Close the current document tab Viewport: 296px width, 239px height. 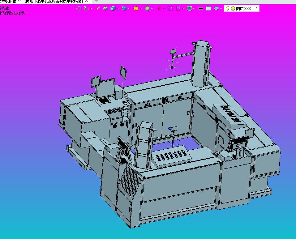[87, 1]
